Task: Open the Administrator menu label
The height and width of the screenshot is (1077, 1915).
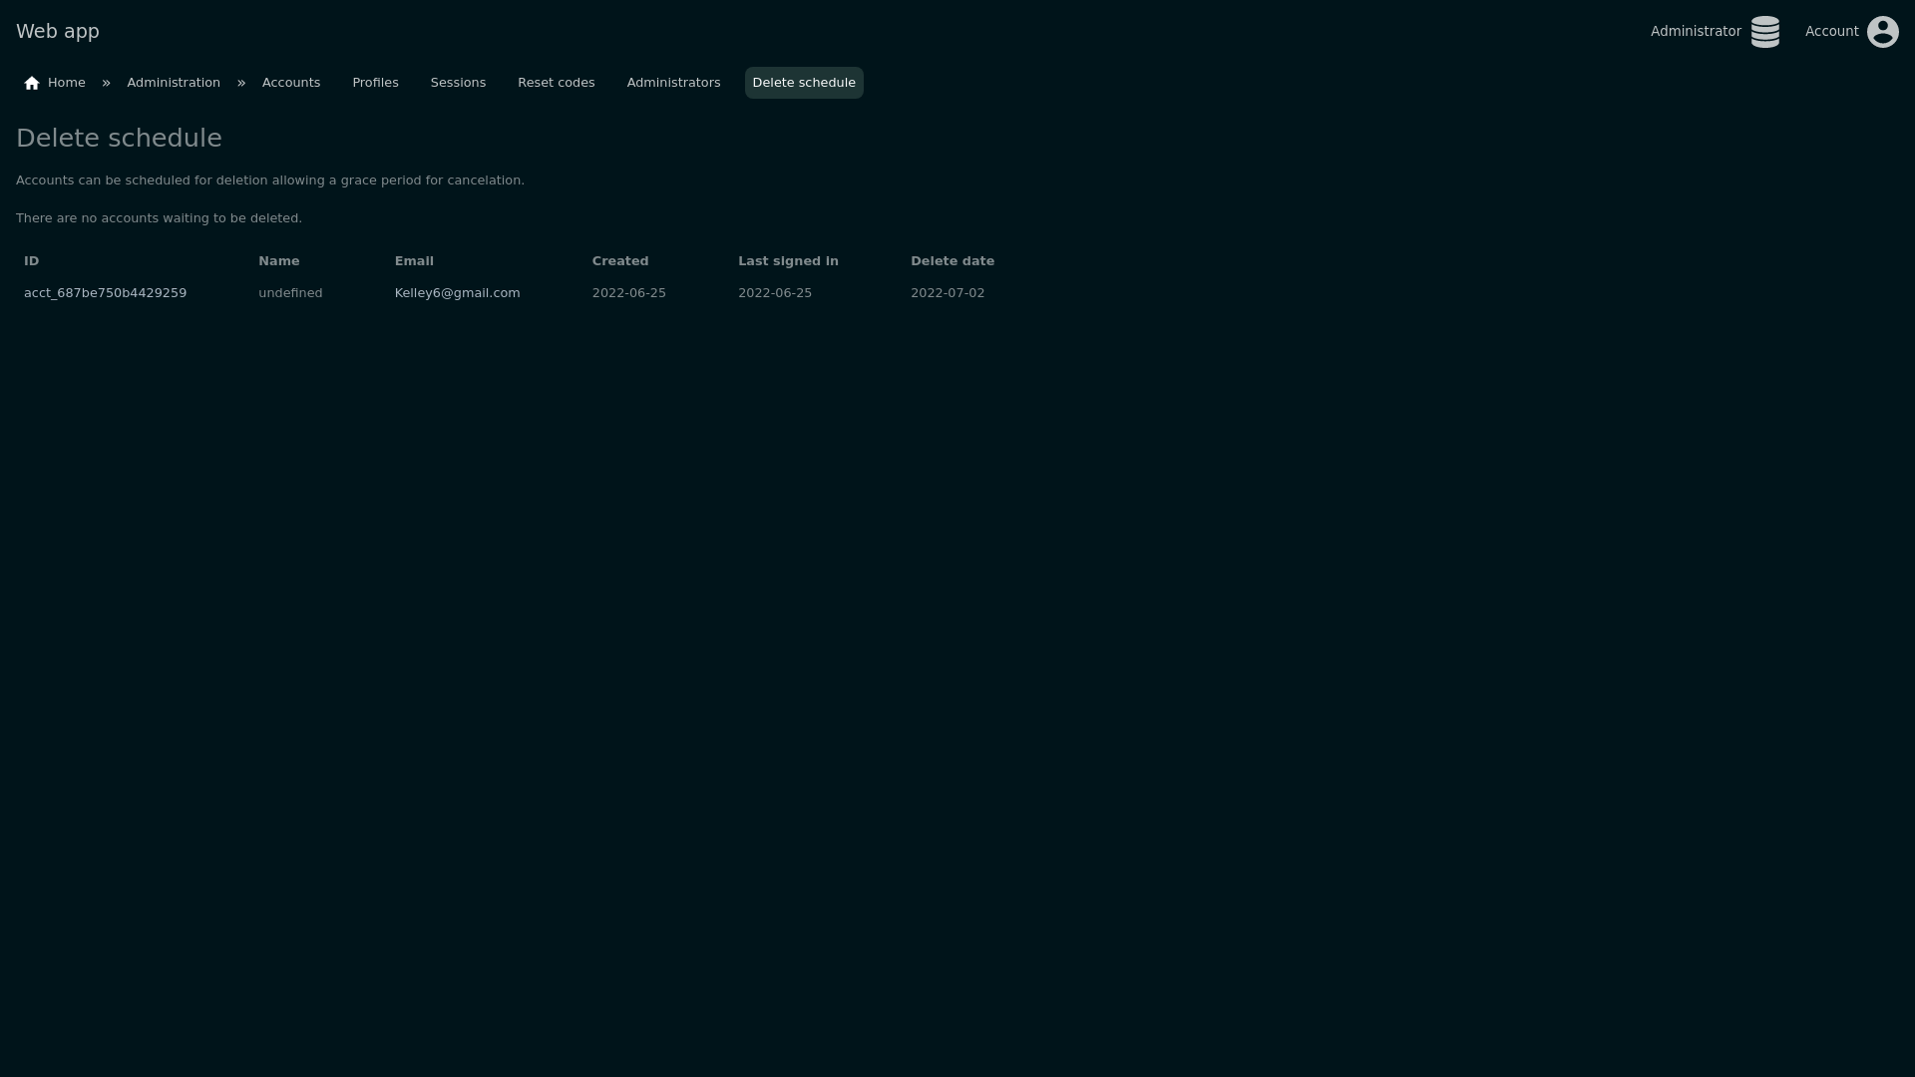Action: pos(1696,32)
